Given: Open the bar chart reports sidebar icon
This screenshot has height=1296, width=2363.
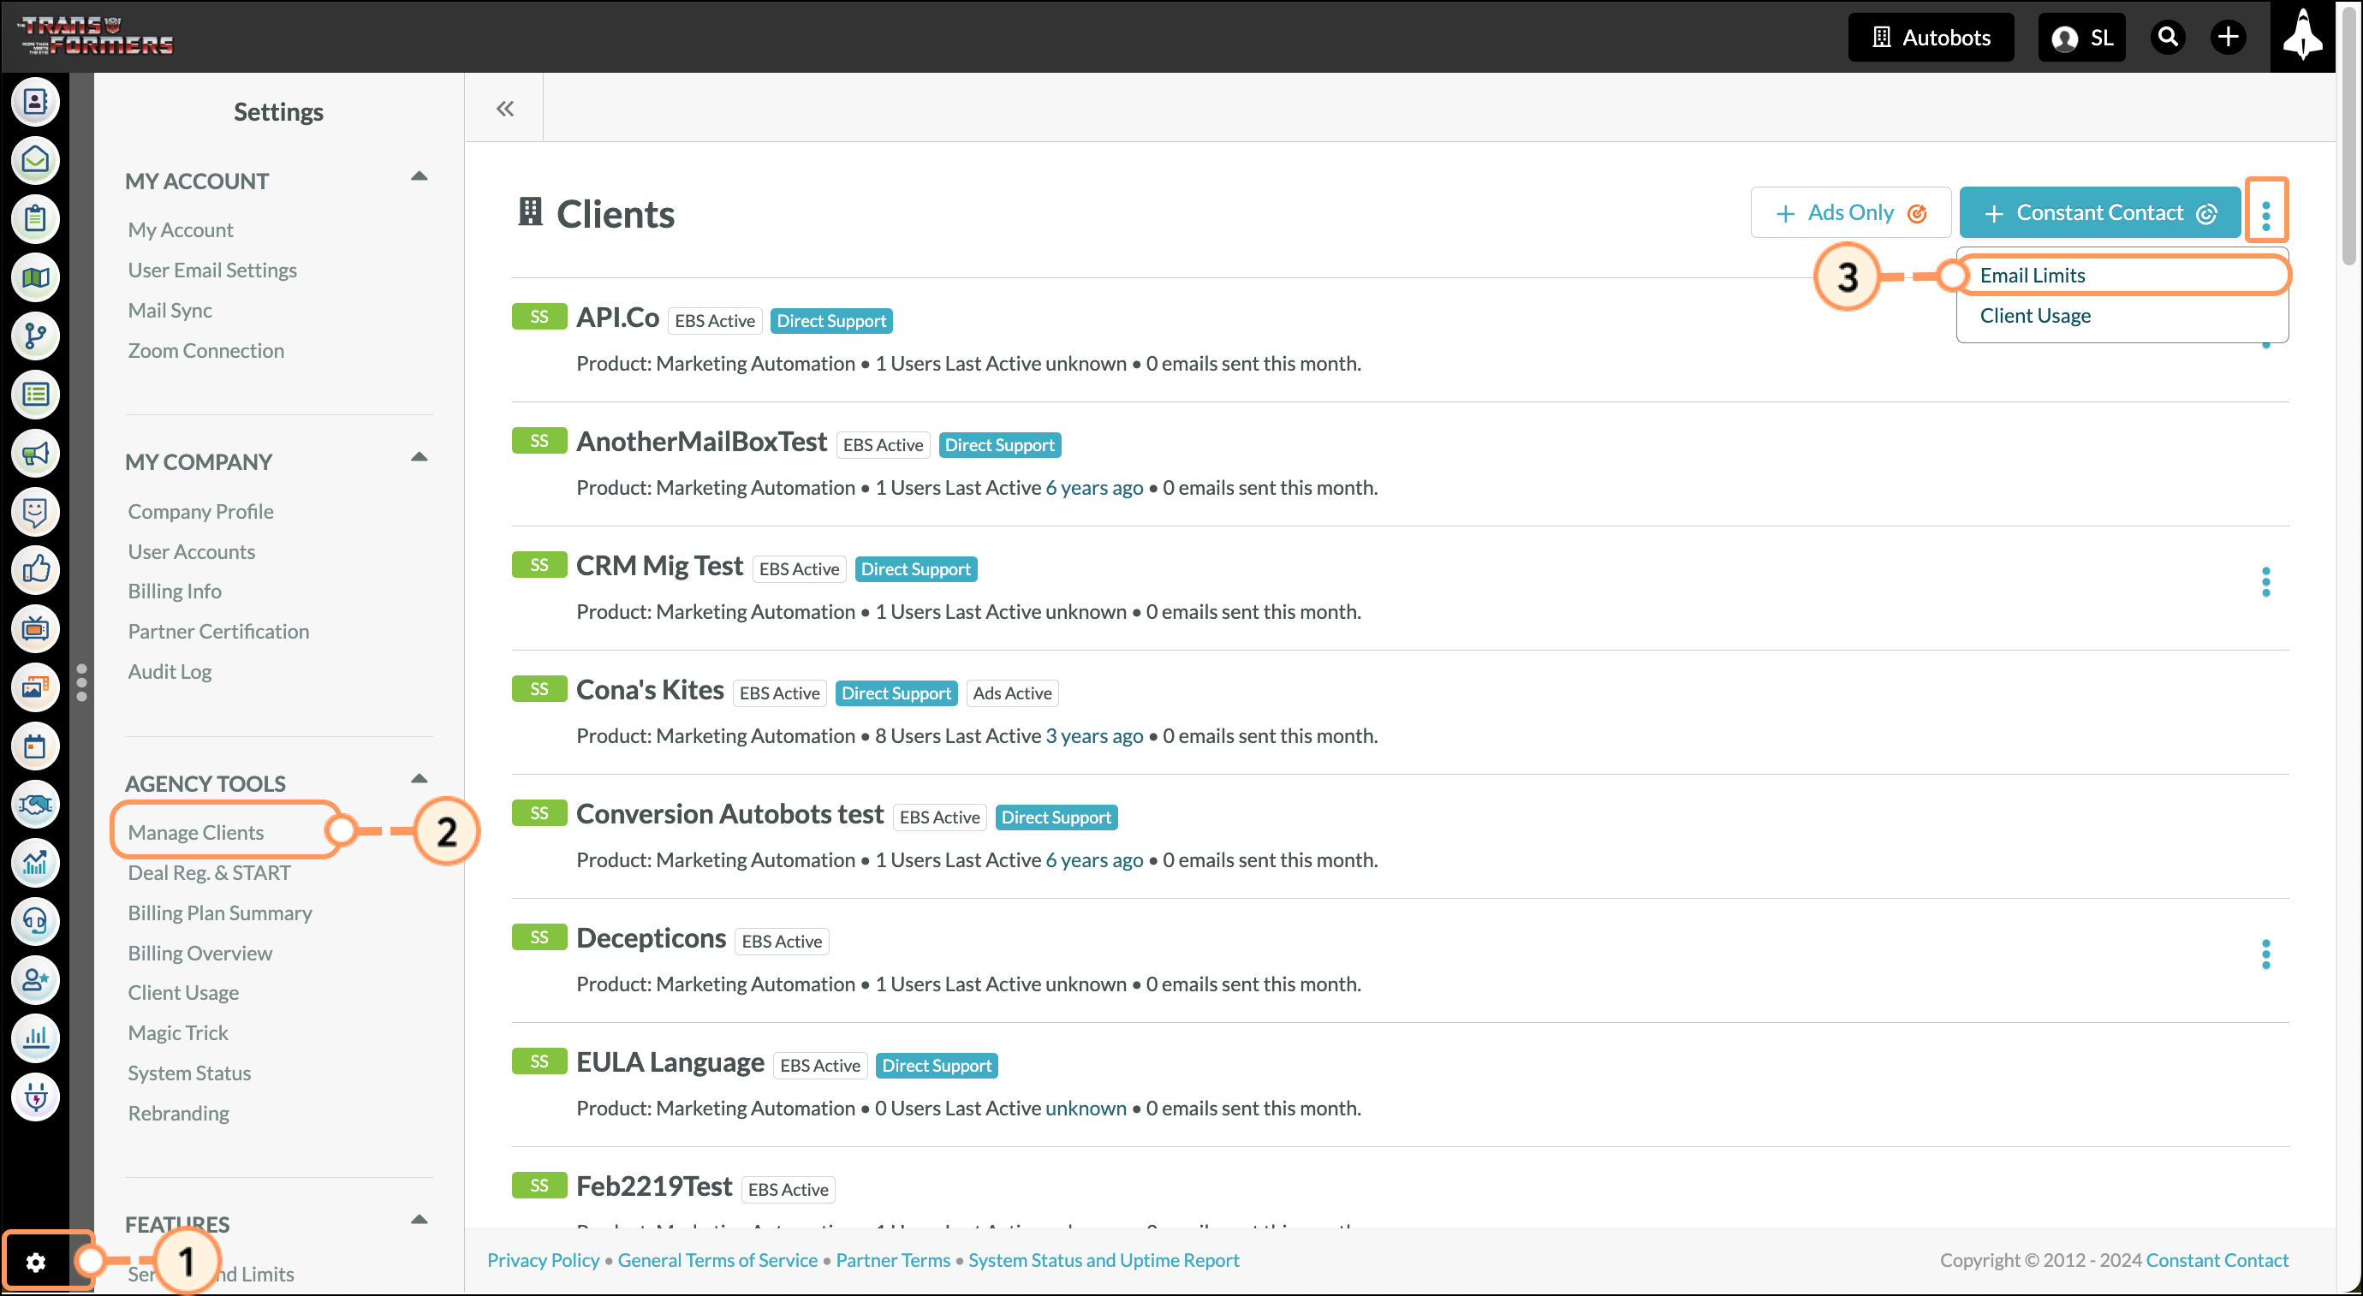Looking at the screenshot, I should (x=35, y=1038).
